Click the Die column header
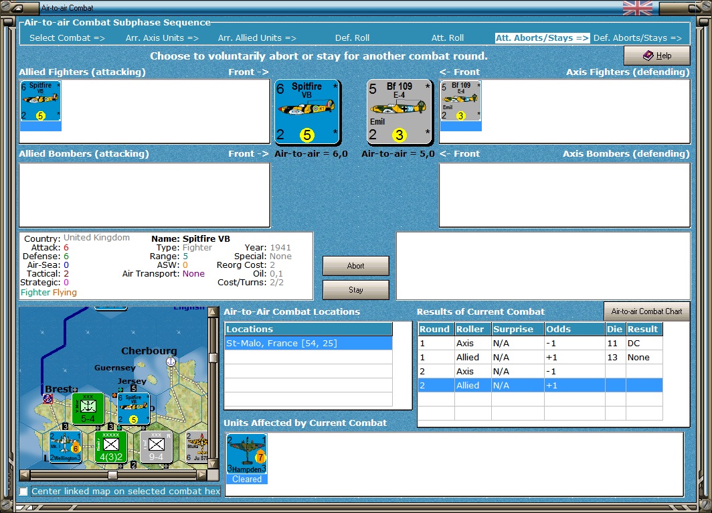Viewport: 712px width, 513px height. pos(615,329)
